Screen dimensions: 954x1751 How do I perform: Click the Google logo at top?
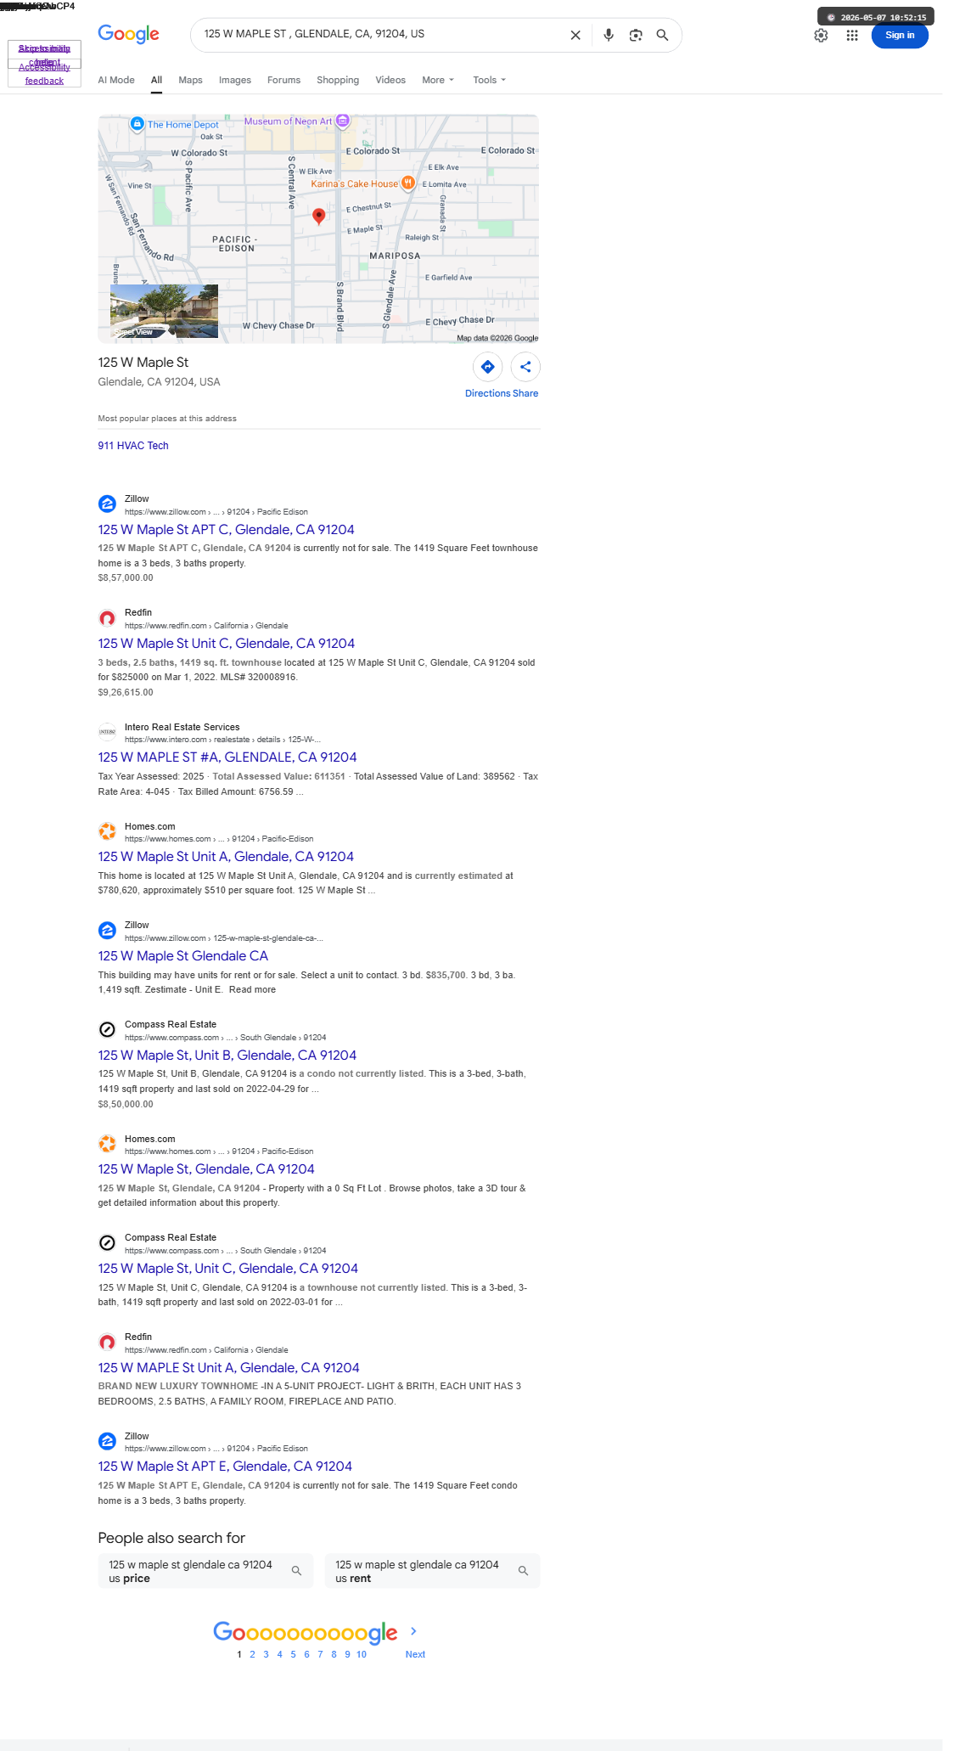(x=128, y=34)
